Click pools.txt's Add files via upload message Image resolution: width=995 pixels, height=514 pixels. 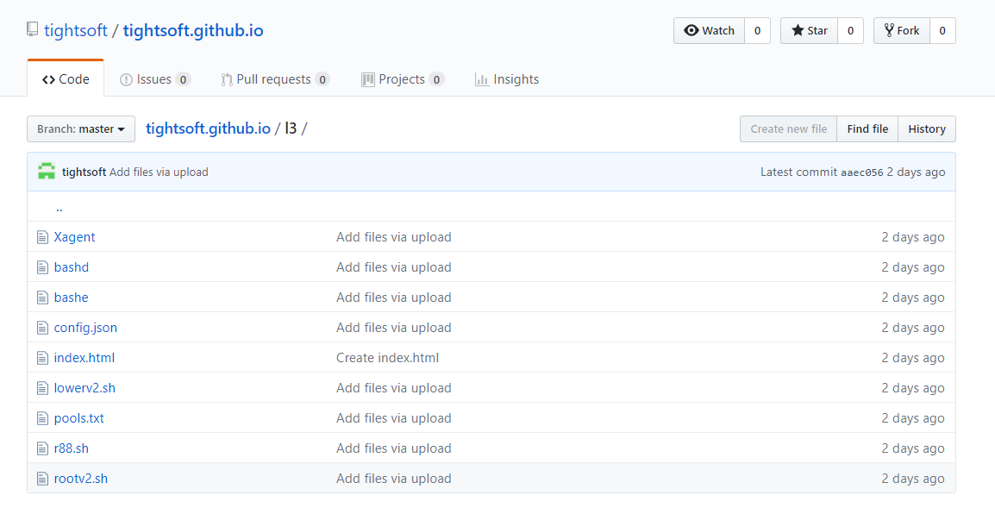coord(394,418)
